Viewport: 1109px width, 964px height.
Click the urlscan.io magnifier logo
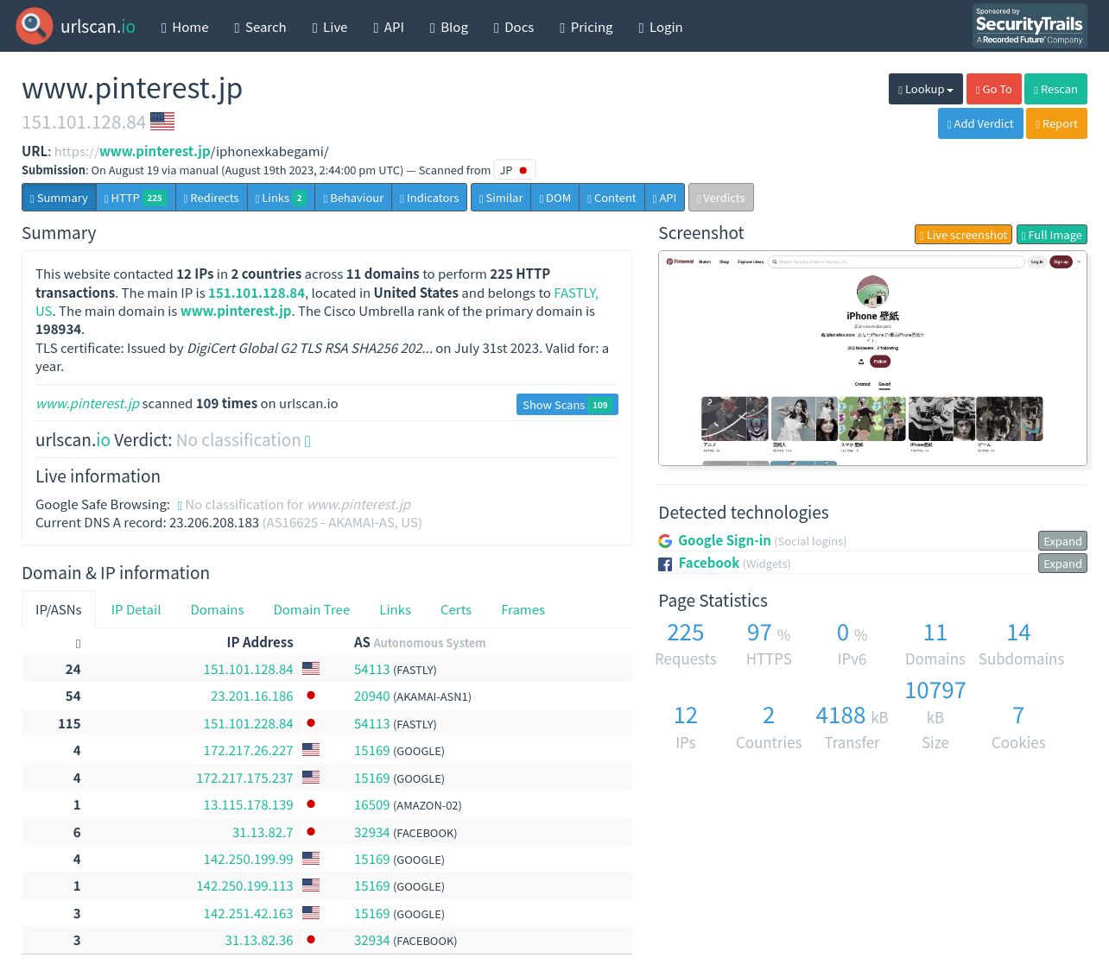pos(35,26)
